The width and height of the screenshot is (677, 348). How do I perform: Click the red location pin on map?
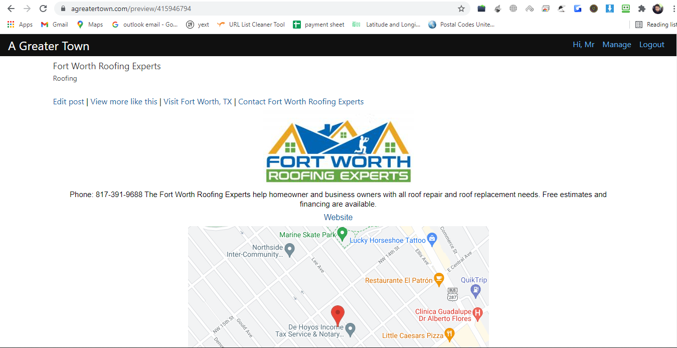coord(338,315)
